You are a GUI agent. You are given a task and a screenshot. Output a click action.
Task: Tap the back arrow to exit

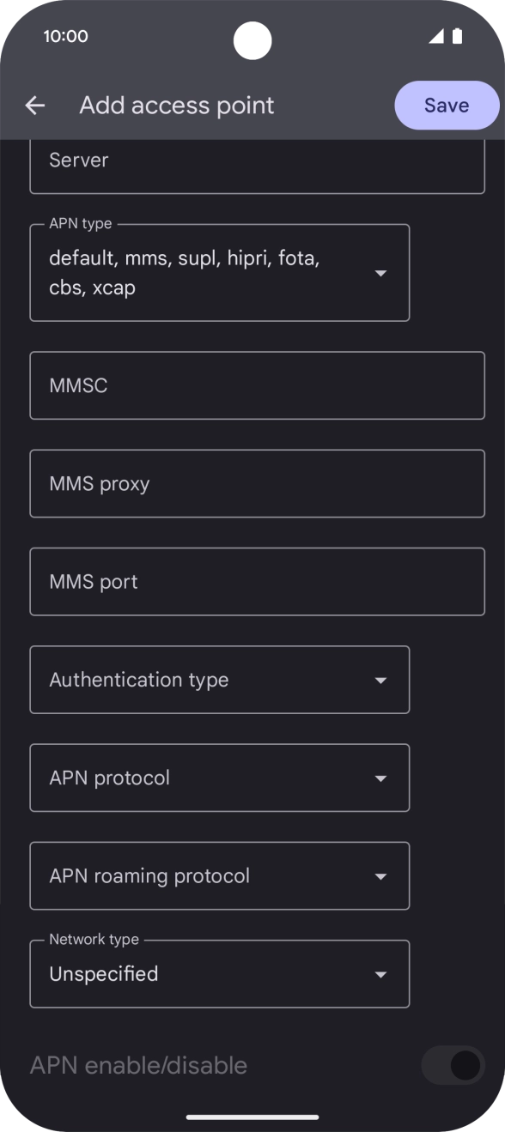[33, 105]
